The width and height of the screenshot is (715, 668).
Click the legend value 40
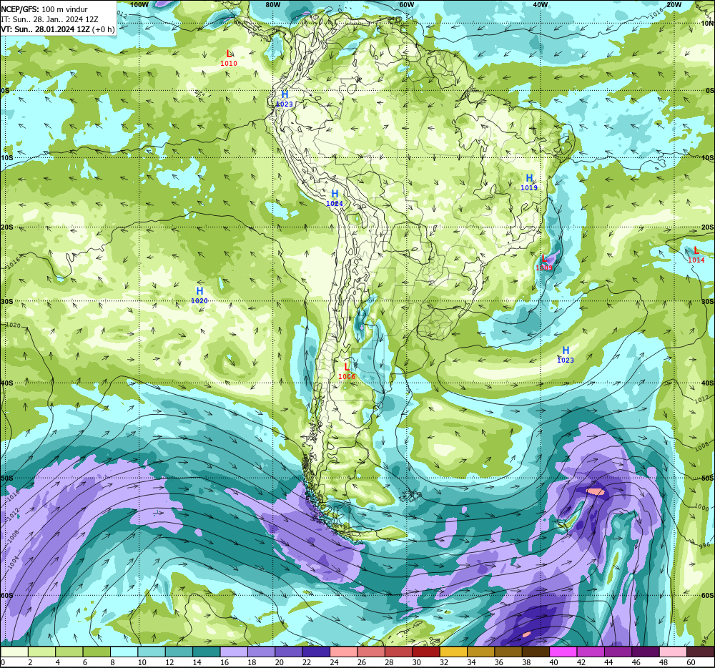point(554,662)
